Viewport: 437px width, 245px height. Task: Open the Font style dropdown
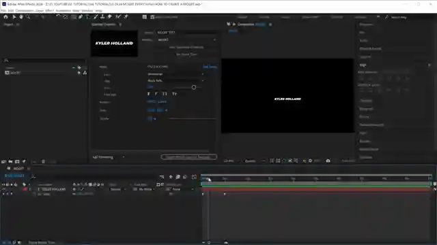point(175,80)
